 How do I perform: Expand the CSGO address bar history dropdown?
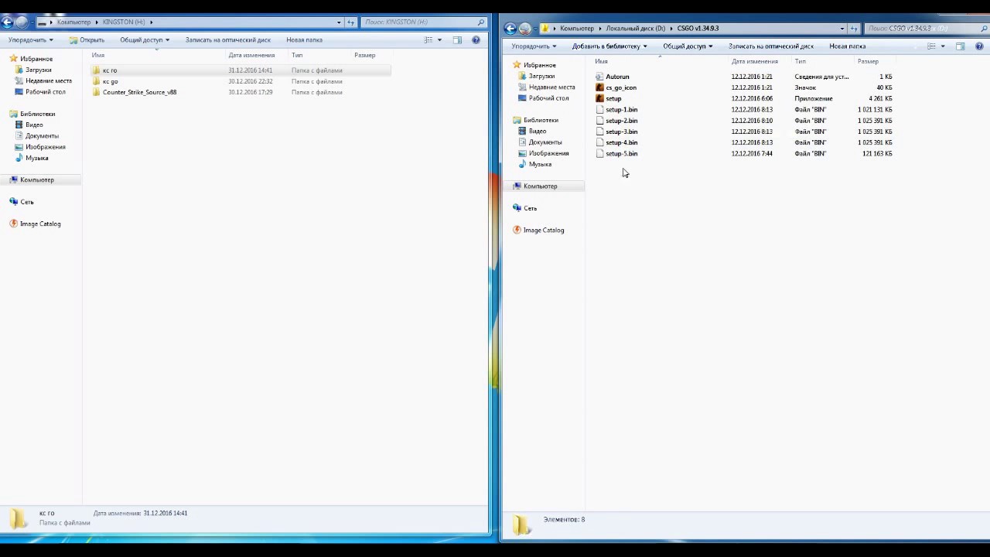point(842,29)
